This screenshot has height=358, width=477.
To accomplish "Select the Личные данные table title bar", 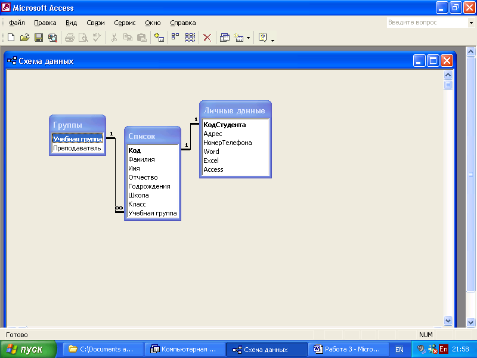I will pyautogui.click(x=236, y=111).
